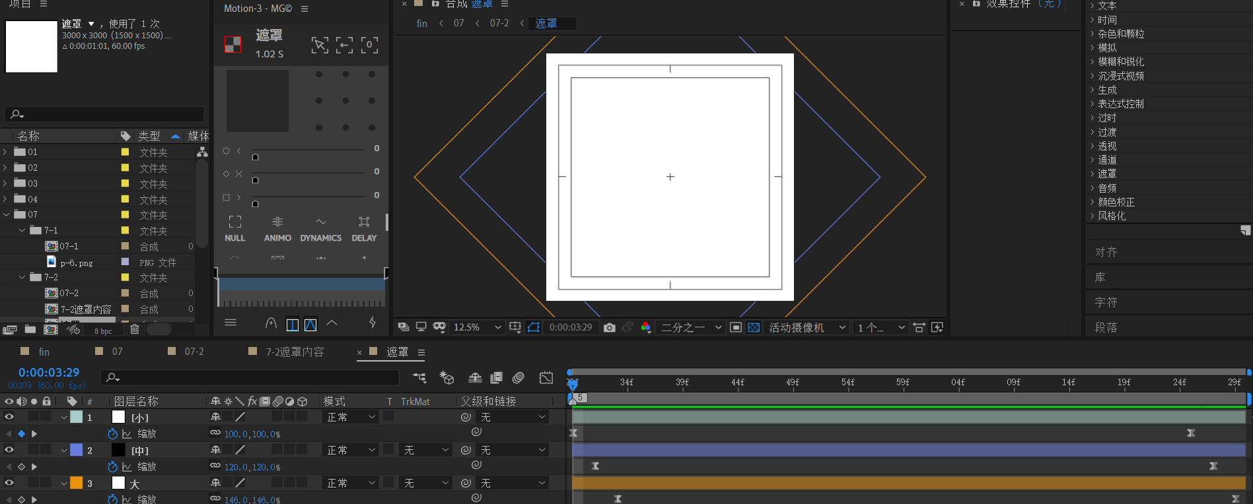Click the ANIMO tool in Motion-3 panel
This screenshot has width=1253, height=504.
click(277, 229)
